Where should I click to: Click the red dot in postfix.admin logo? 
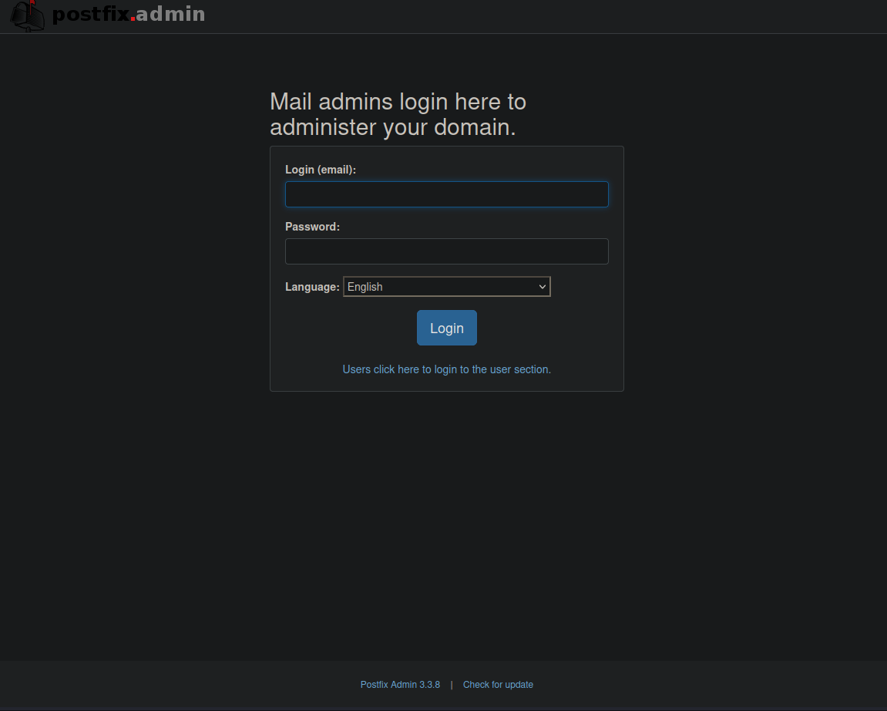[x=133, y=19]
